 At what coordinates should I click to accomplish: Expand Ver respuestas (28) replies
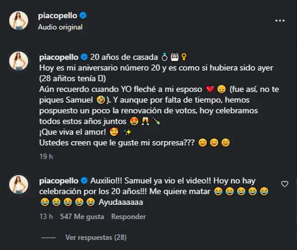click(x=95, y=237)
